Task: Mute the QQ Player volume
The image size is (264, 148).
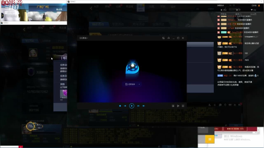Action: tap(144, 106)
